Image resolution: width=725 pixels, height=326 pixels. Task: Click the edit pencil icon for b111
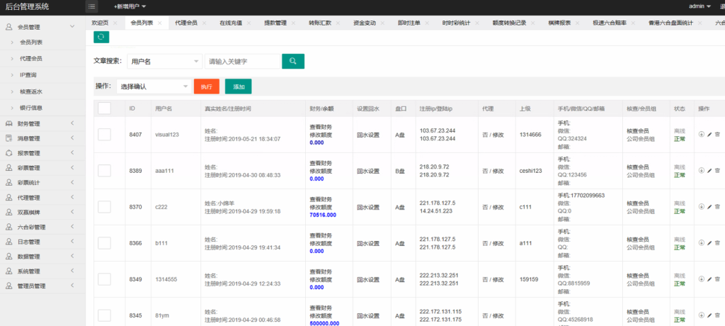pos(709,243)
